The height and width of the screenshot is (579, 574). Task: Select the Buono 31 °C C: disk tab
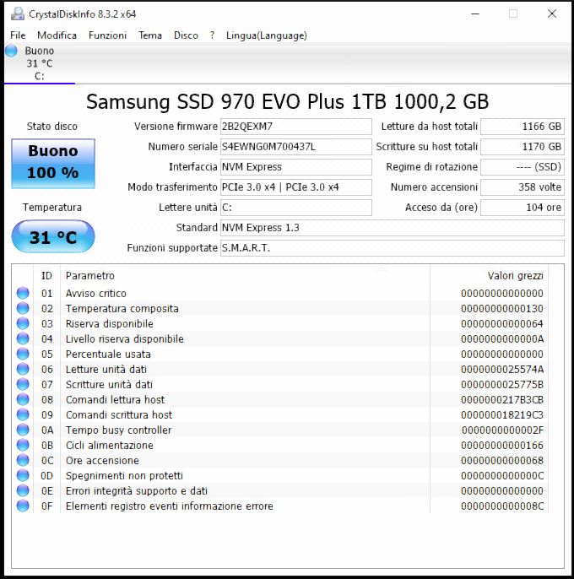[40, 63]
